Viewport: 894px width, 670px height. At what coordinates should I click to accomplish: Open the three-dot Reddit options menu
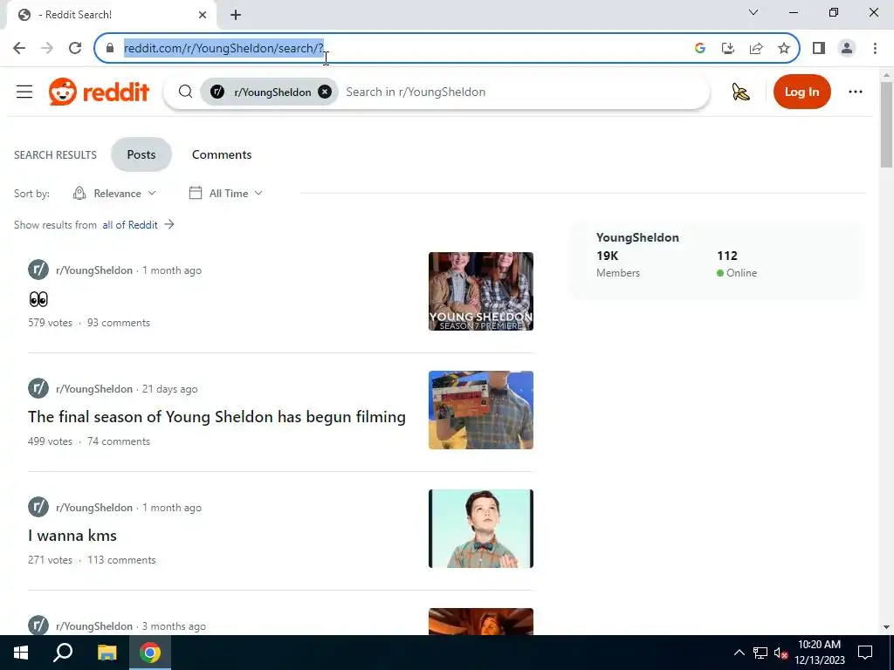(856, 92)
